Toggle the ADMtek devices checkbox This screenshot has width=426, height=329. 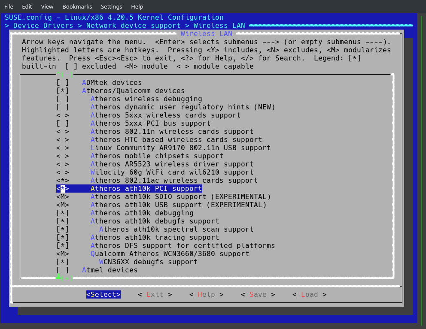(x=63, y=82)
